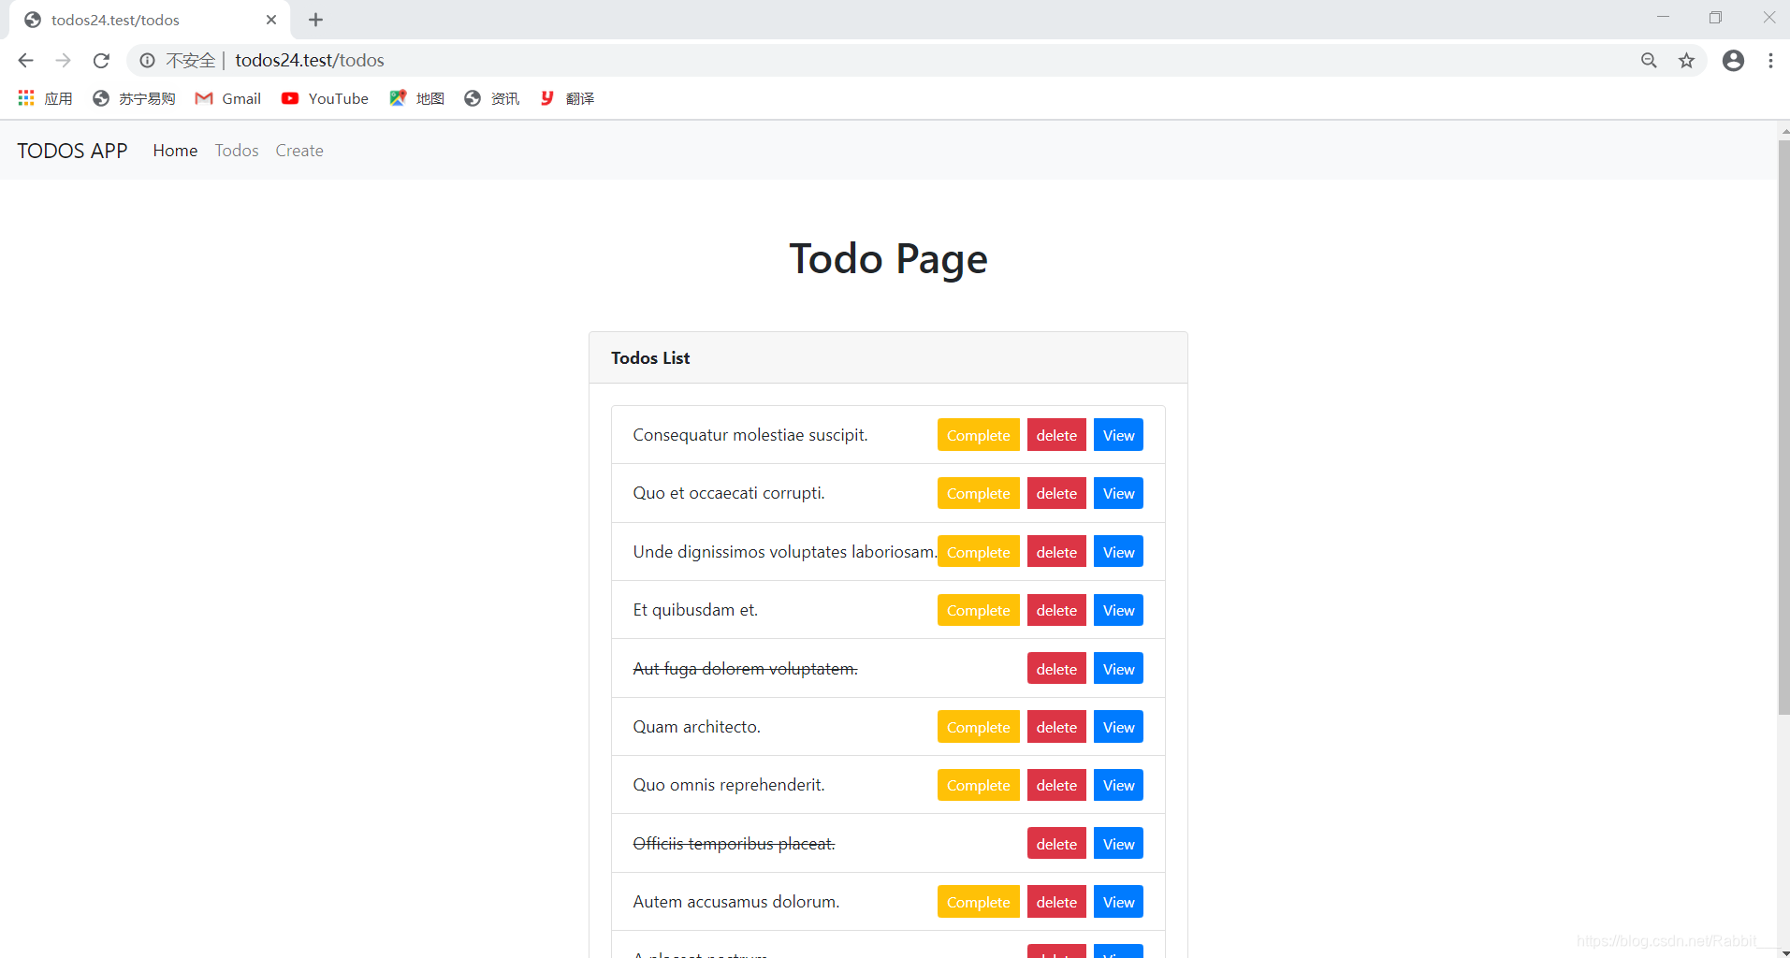Click the 'Todos List' card header text
This screenshot has height=958, width=1790.
[x=650, y=358]
